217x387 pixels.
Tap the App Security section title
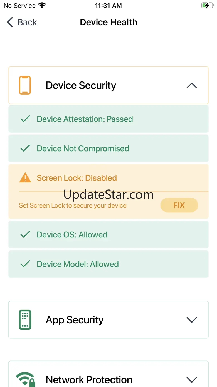pyautogui.click(x=75, y=320)
